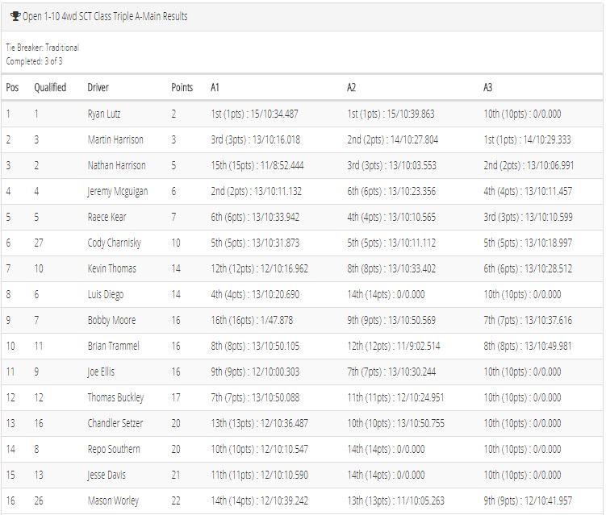Click the trophy icon in results header
Screen dimensions: 606x515
click(x=15, y=16)
